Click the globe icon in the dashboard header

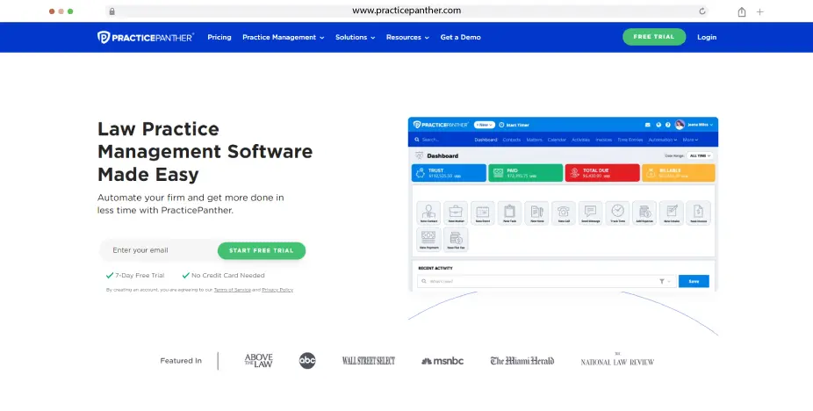click(x=658, y=125)
